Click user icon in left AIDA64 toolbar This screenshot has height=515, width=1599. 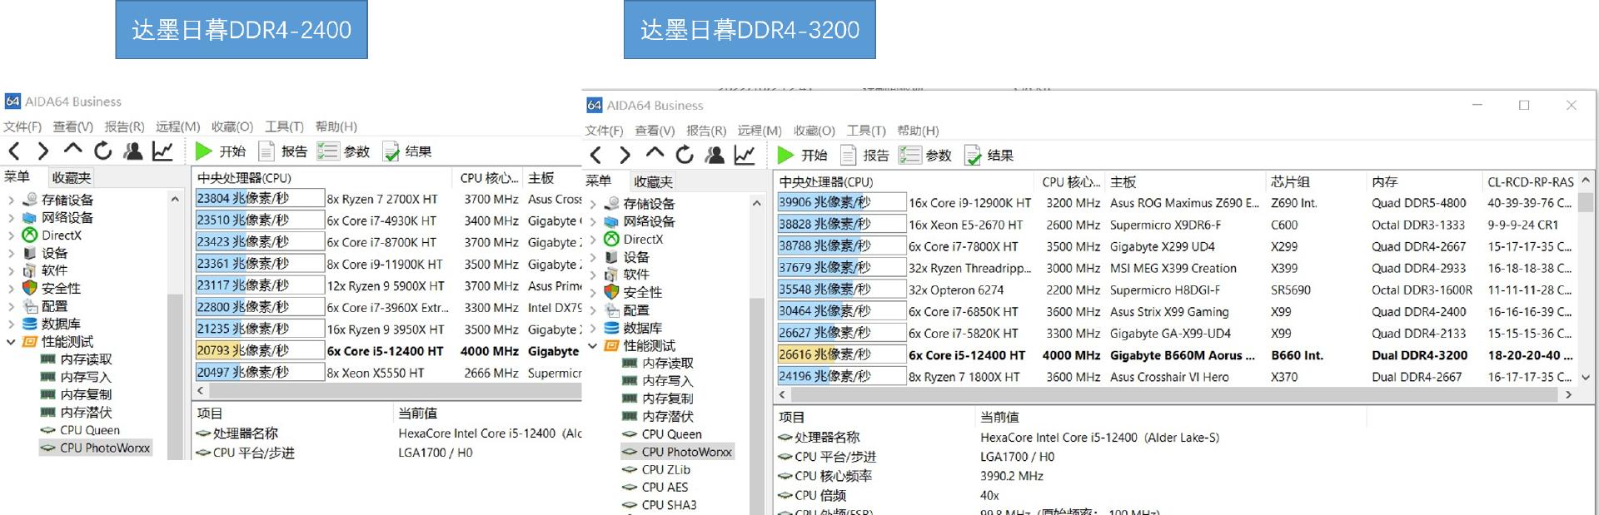coord(132,151)
